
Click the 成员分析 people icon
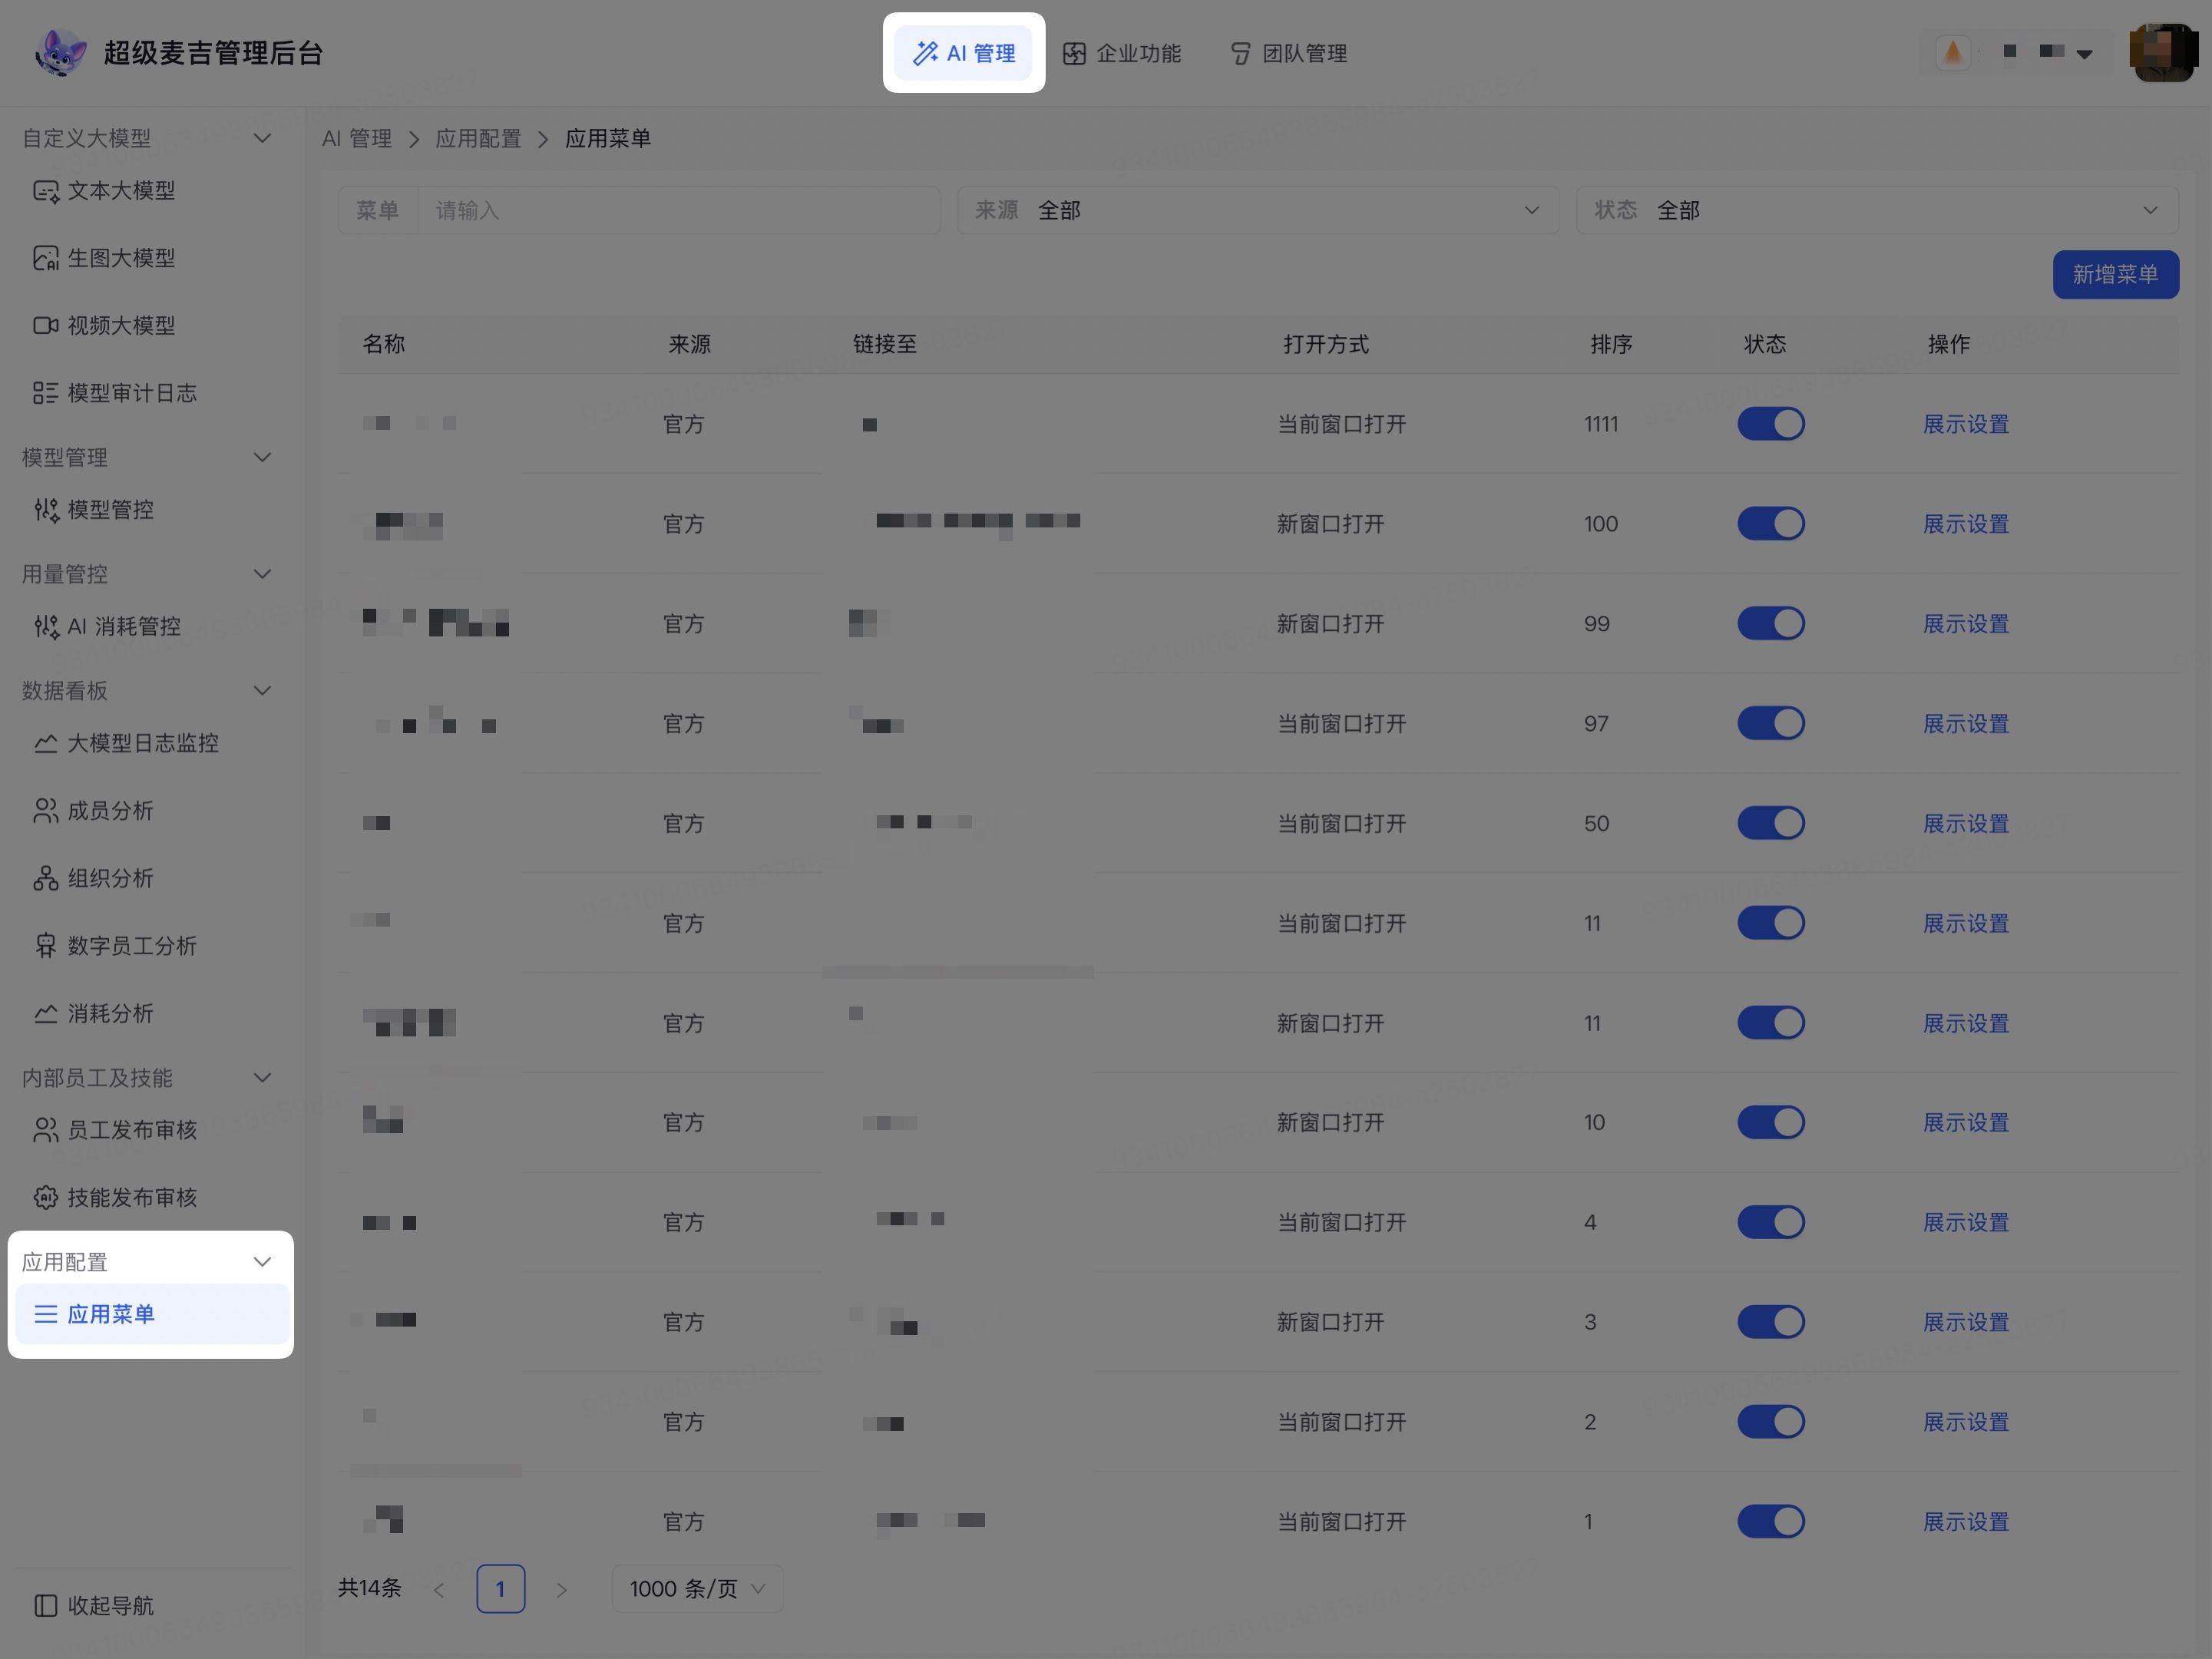click(x=46, y=811)
